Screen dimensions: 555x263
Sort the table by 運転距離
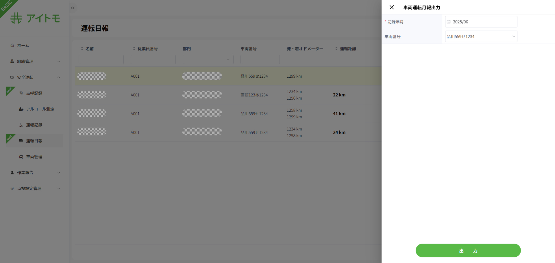(336, 49)
